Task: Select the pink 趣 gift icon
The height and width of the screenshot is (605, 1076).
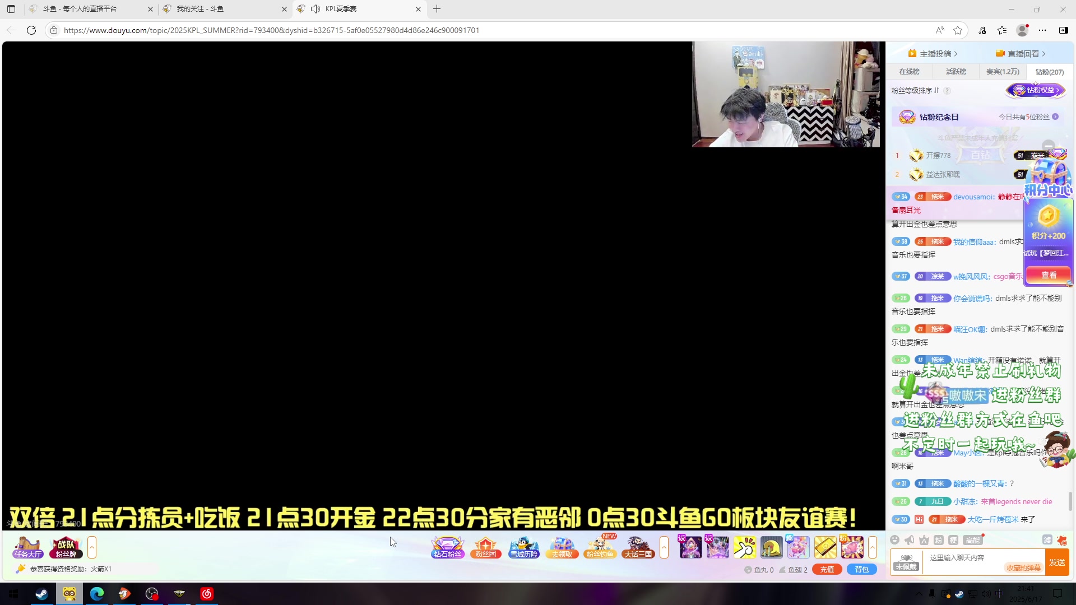Action: coord(799,547)
